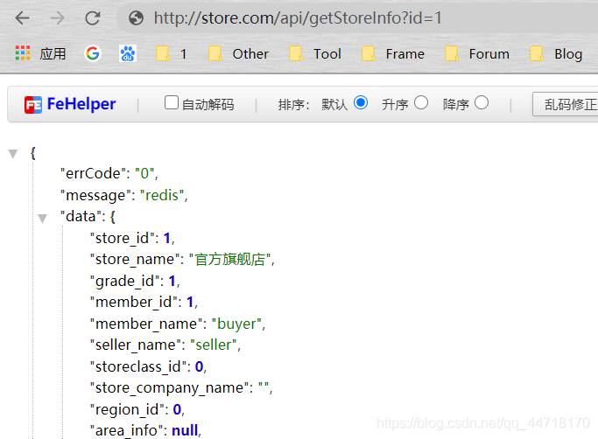Click the "store_id" key text
Image resolution: width=598 pixels, height=439 pixels.
(x=122, y=238)
